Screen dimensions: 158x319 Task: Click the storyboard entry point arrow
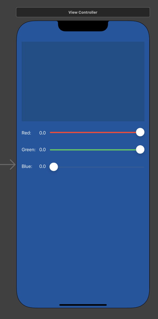click(x=8, y=164)
